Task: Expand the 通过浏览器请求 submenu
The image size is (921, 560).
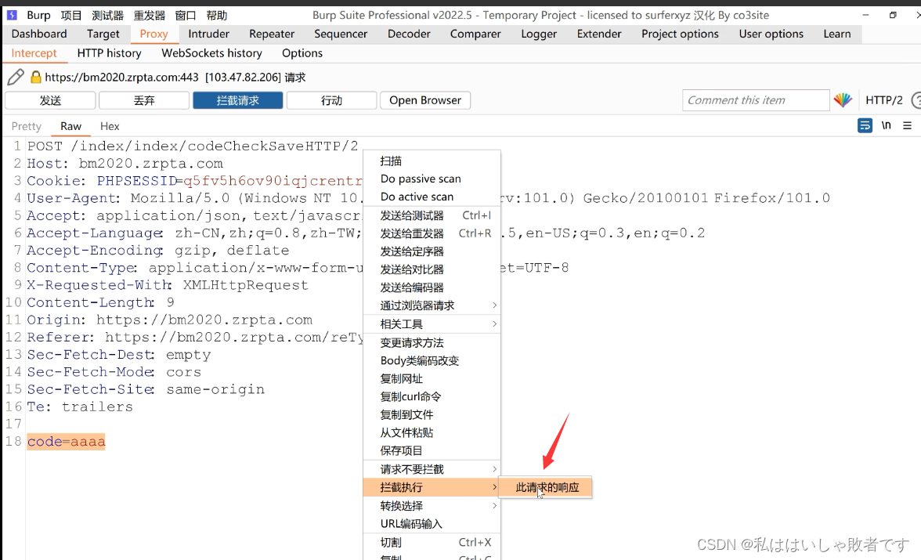Action: tap(432, 305)
